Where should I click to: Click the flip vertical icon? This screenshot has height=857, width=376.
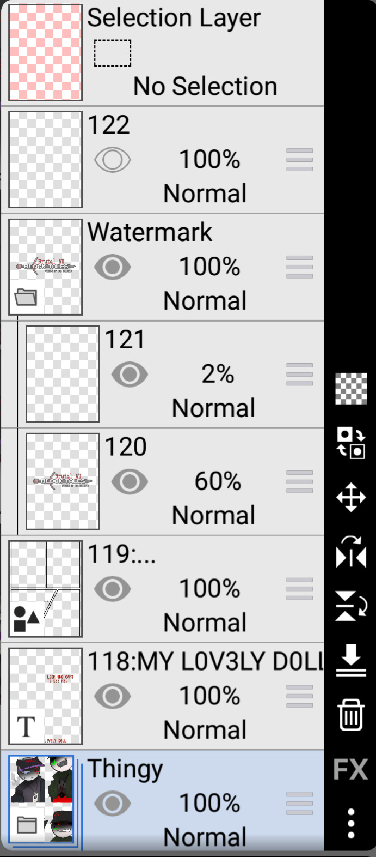351,606
